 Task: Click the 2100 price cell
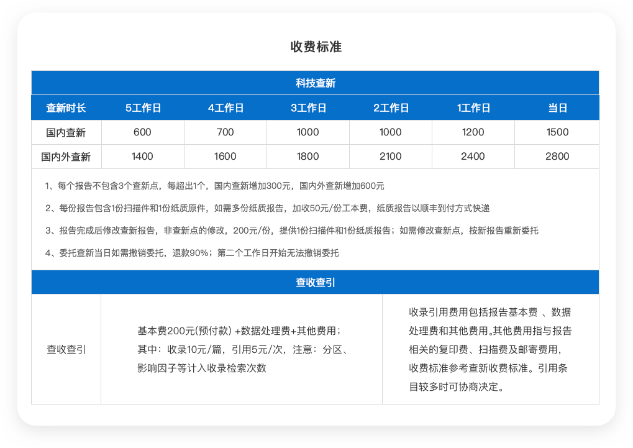pos(390,157)
